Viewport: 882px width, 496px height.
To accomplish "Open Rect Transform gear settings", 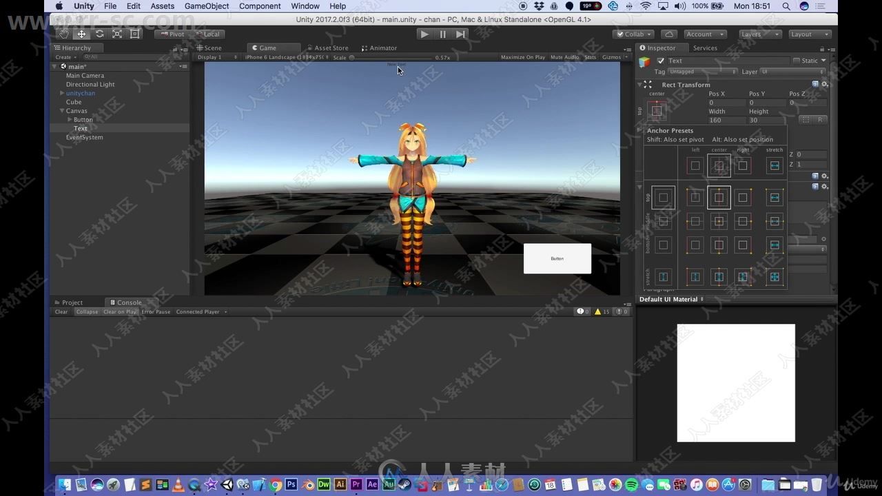I will 825,84.
